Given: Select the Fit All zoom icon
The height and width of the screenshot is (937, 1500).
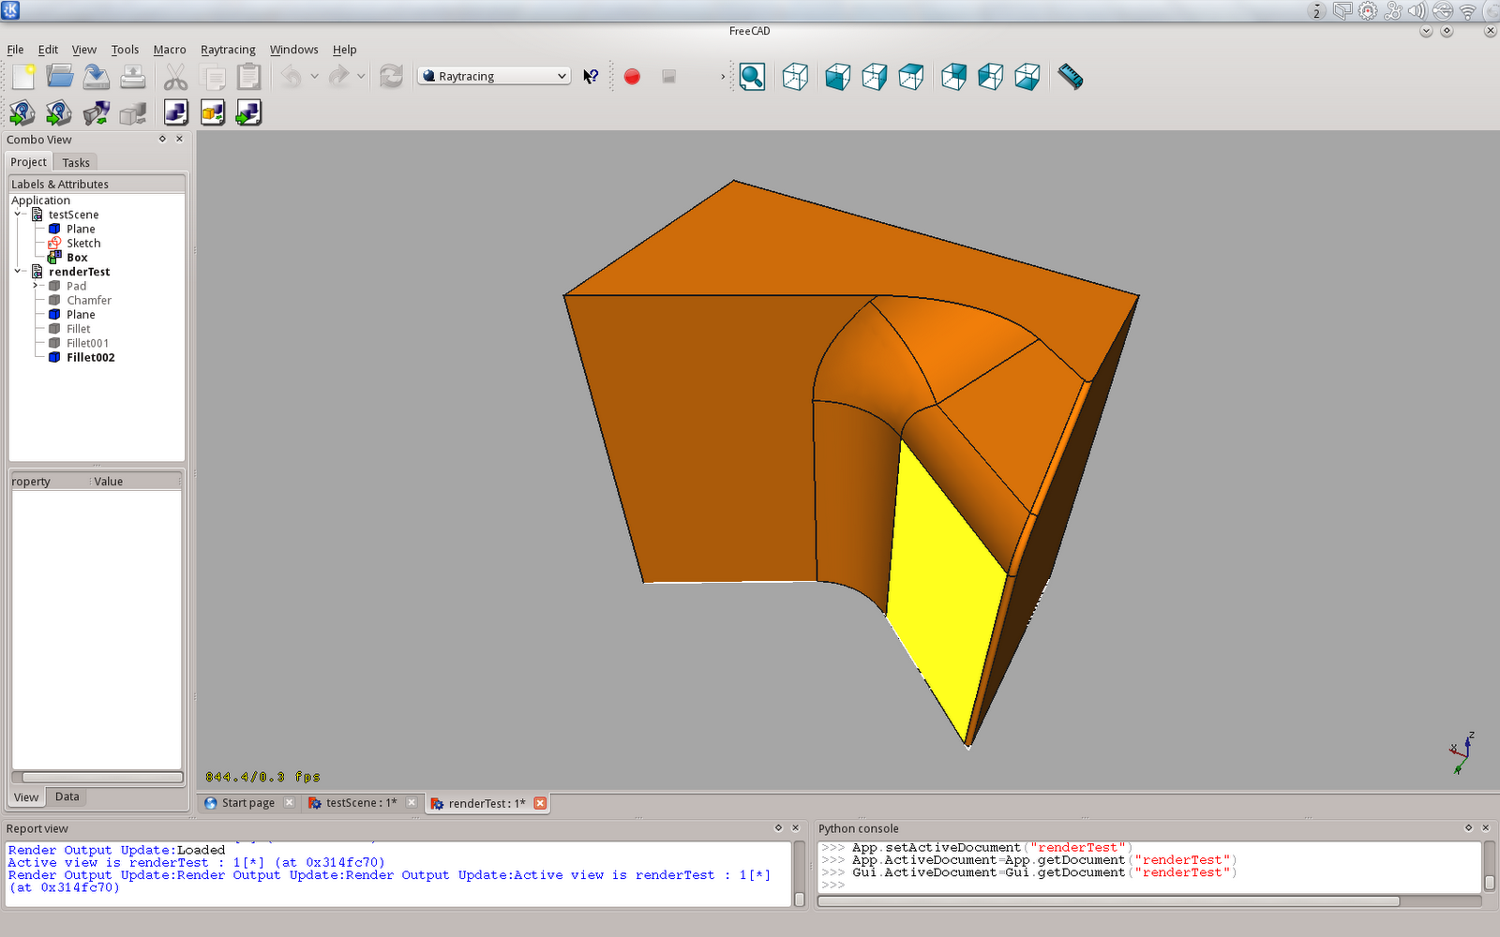Looking at the screenshot, I should click(752, 76).
